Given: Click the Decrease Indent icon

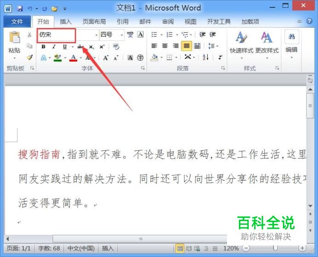Looking at the screenshot, I should tap(202, 34).
